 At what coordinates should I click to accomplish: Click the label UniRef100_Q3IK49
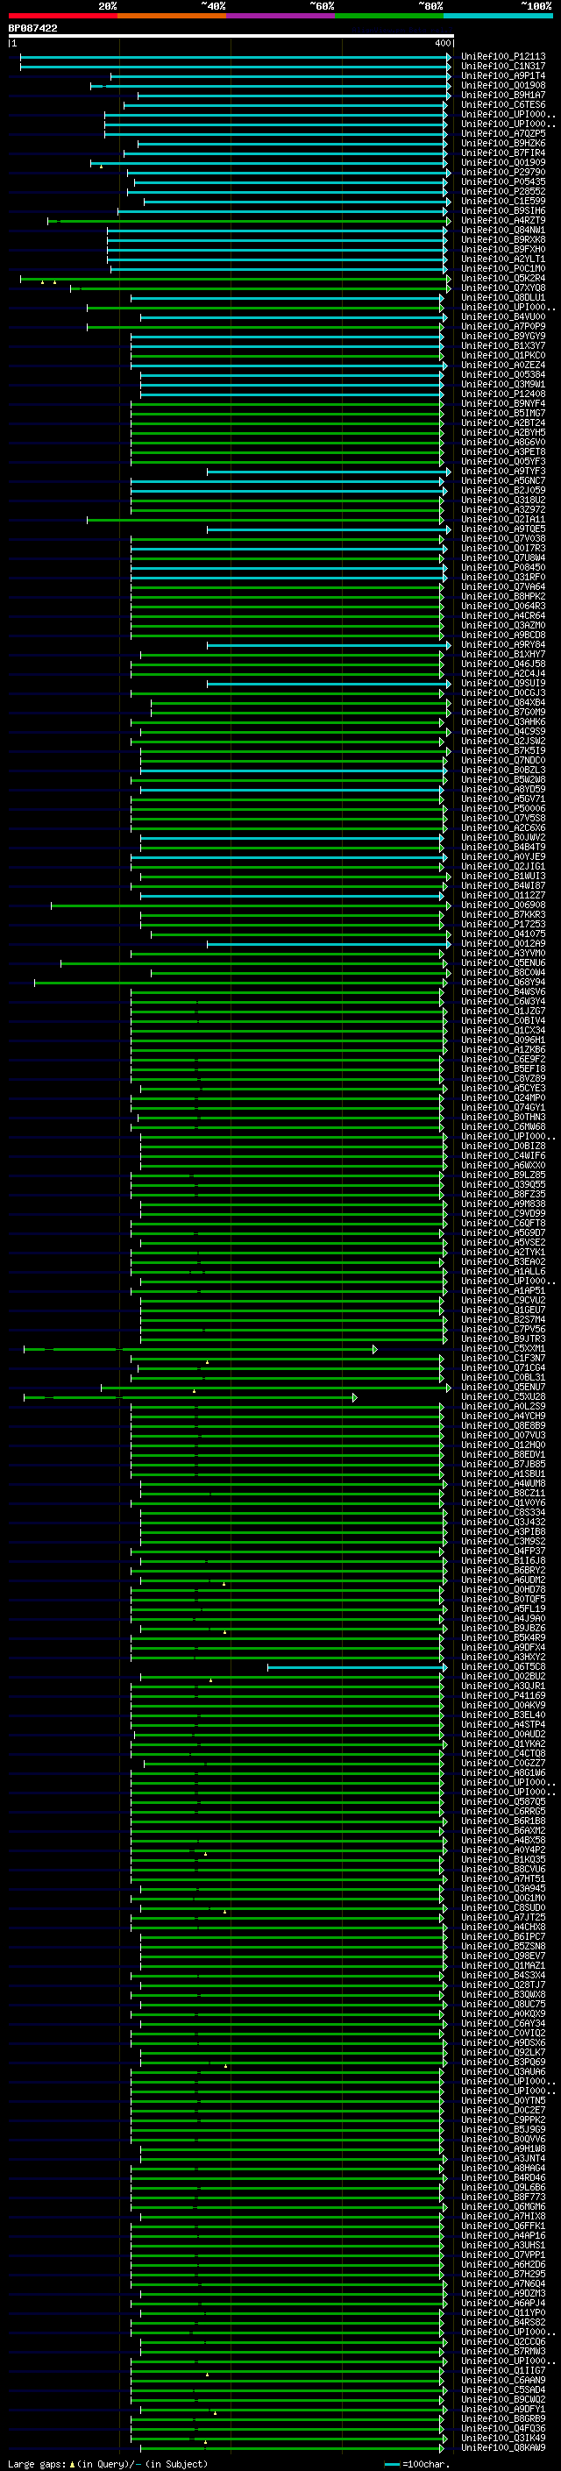503,2438
